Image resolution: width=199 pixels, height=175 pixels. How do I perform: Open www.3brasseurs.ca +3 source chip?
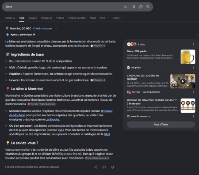(x=97, y=158)
